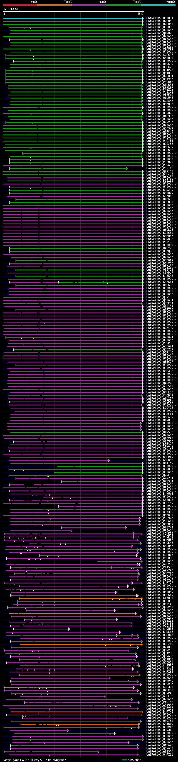
Task: Select UniRef100_B4K5Q5 hit
Action: point(160,433)
